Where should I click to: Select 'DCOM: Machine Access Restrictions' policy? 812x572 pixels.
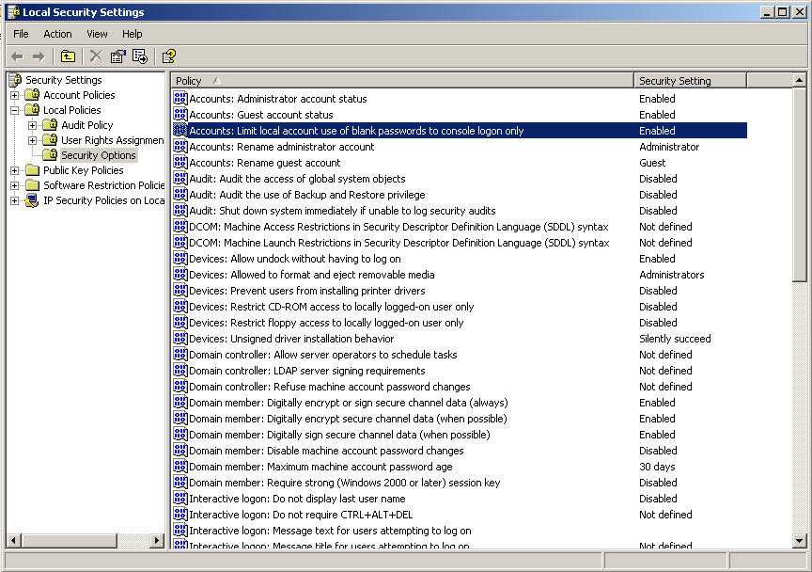point(398,227)
